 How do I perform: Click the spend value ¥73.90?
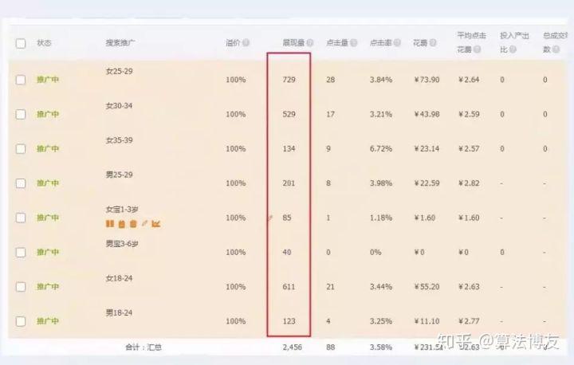coord(427,80)
